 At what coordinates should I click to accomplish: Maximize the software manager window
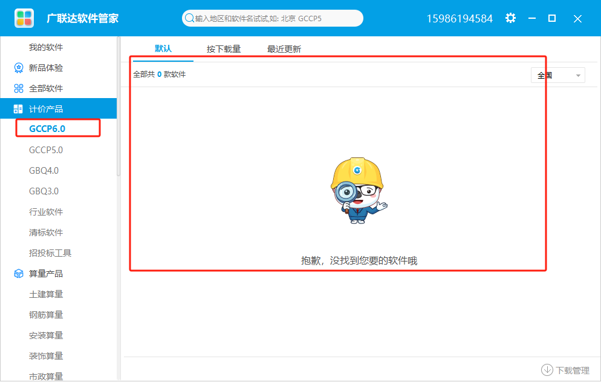pos(552,18)
